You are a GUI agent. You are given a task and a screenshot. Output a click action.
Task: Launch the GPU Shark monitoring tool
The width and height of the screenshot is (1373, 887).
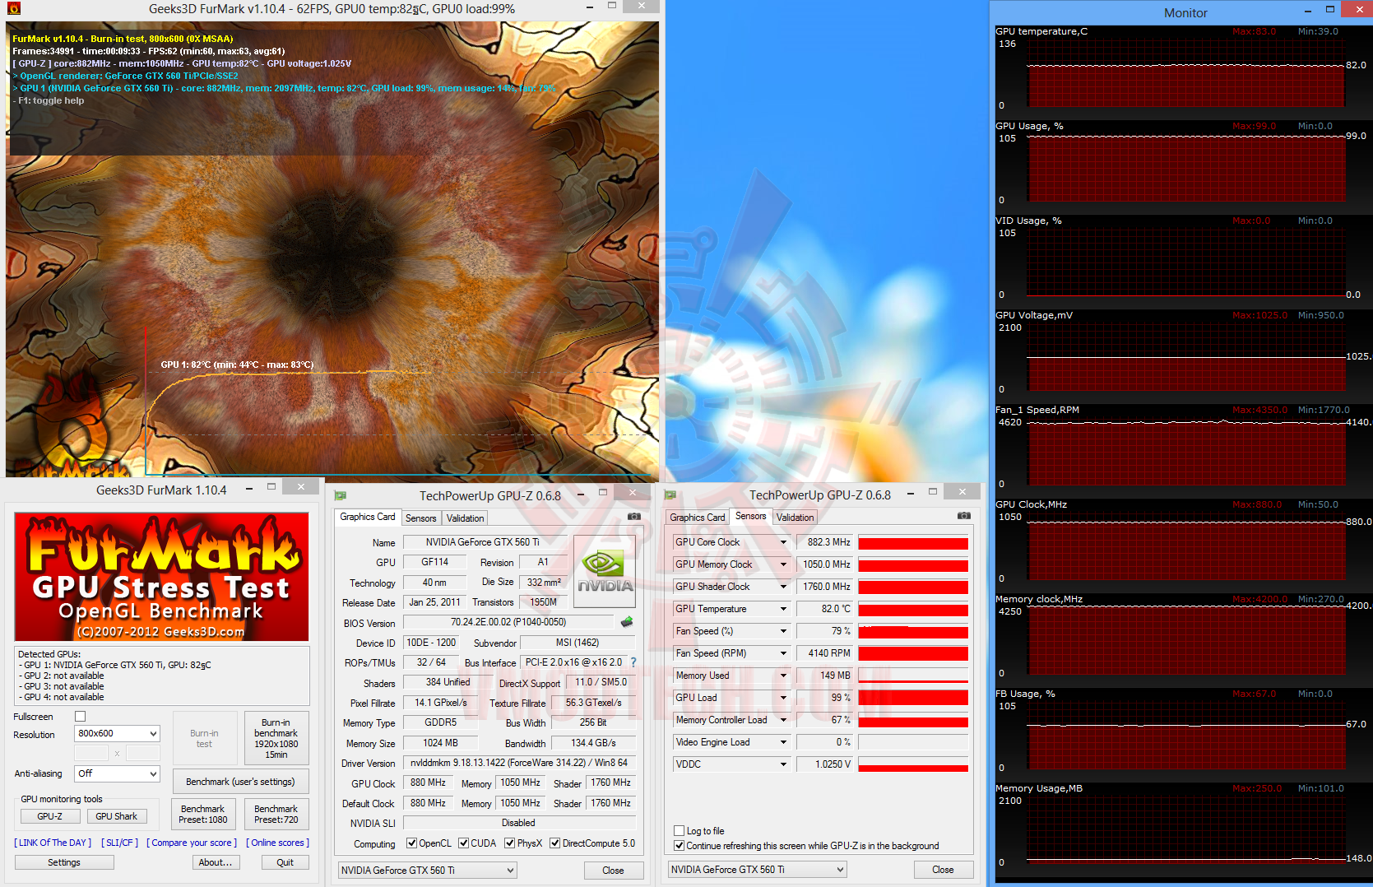click(x=117, y=816)
